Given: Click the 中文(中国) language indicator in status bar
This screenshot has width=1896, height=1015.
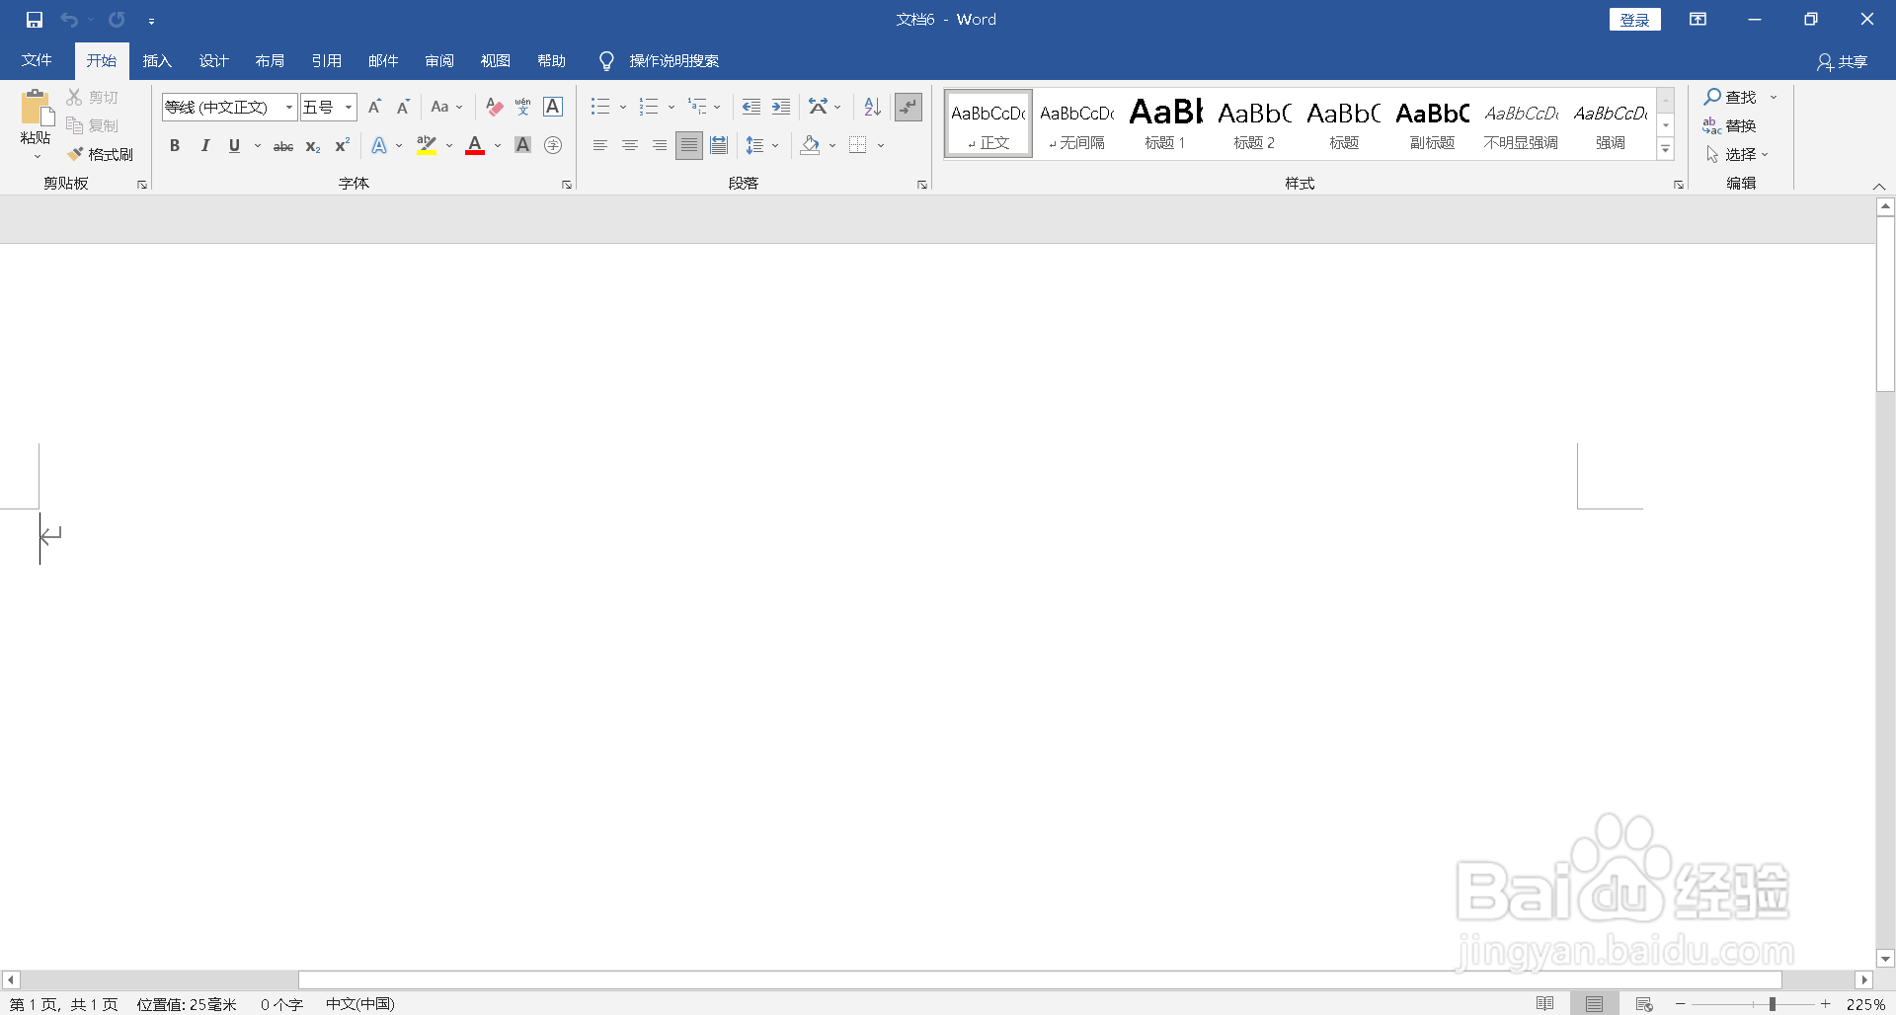Looking at the screenshot, I should pos(360,1004).
